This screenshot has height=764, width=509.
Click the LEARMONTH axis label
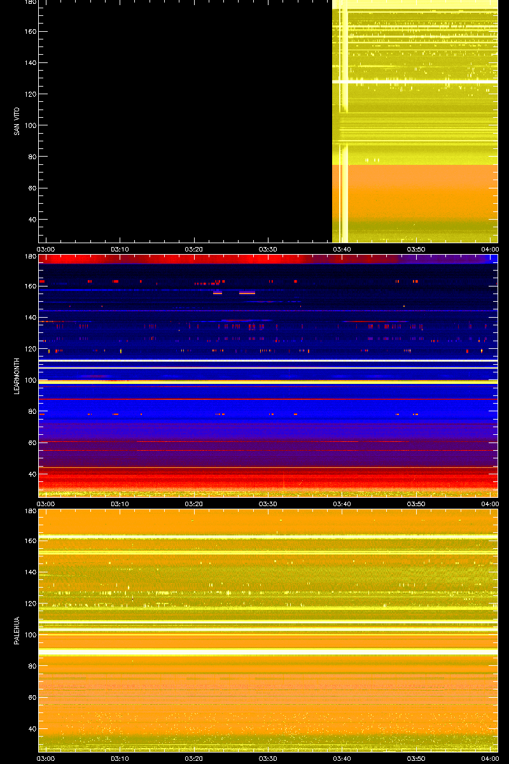point(17,376)
